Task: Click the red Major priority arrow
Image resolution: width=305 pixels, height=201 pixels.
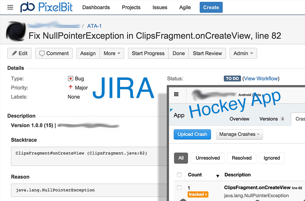Action: (x=71, y=87)
